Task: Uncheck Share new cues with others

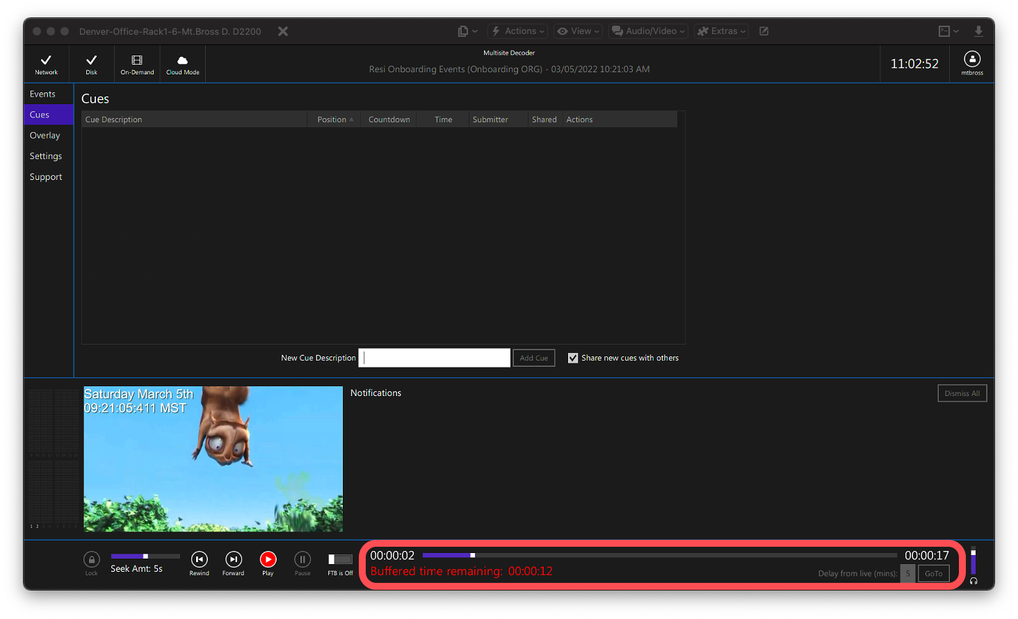Action: tap(573, 357)
